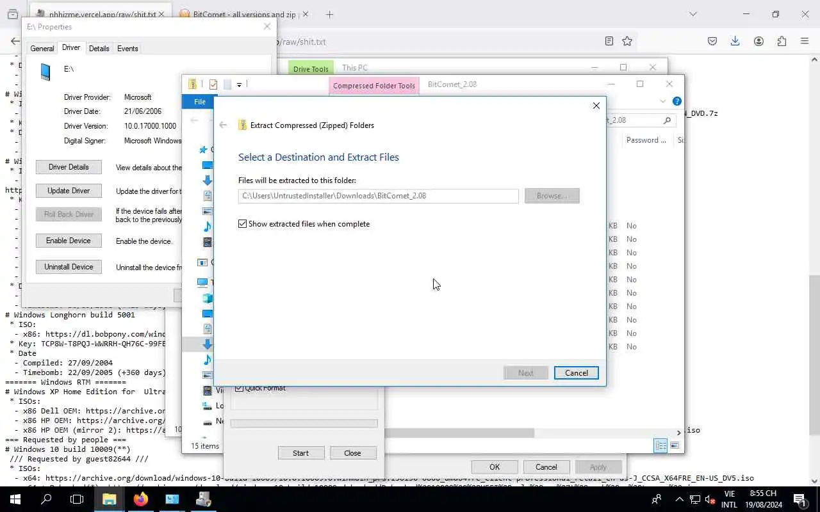This screenshot has height=512, width=820.
Task: Click the VIE INTL input language indicator
Action: tap(729, 499)
